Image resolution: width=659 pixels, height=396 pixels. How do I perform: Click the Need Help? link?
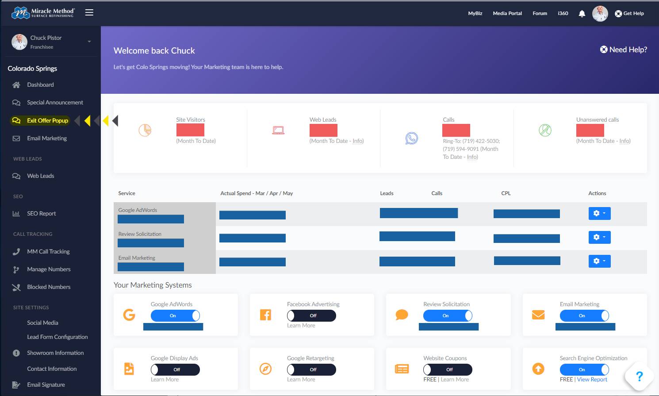624,50
